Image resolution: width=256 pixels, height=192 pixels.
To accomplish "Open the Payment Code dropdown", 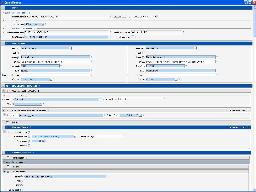I will coord(75,137).
